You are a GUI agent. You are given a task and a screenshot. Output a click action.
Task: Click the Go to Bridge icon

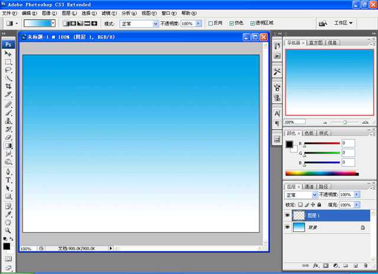click(323, 24)
